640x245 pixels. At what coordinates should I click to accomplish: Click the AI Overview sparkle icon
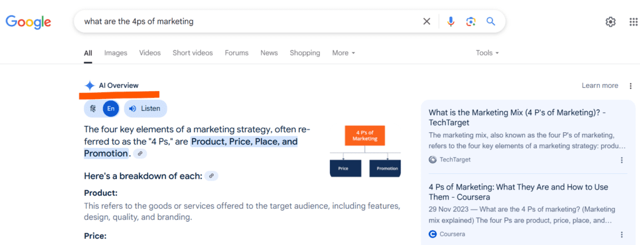pyautogui.click(x=89, y=85)
